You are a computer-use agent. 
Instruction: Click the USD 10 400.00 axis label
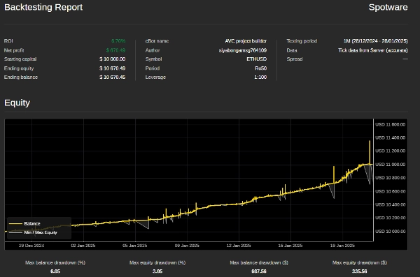(x=391, y=204)
